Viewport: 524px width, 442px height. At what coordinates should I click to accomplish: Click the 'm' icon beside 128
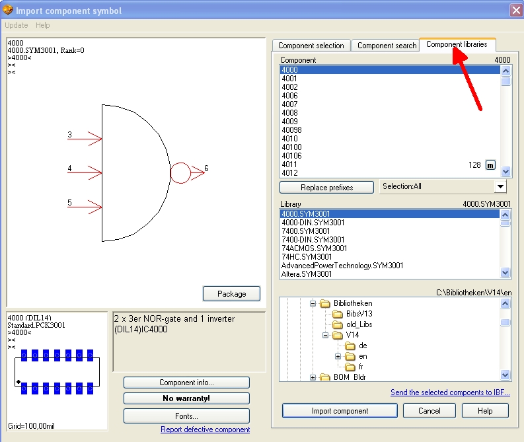pyautogui.click(x=490, y=165)
